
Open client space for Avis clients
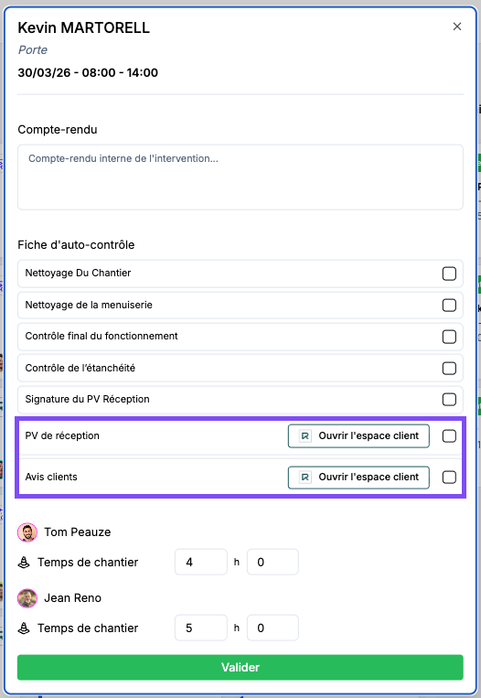point(358,478)
